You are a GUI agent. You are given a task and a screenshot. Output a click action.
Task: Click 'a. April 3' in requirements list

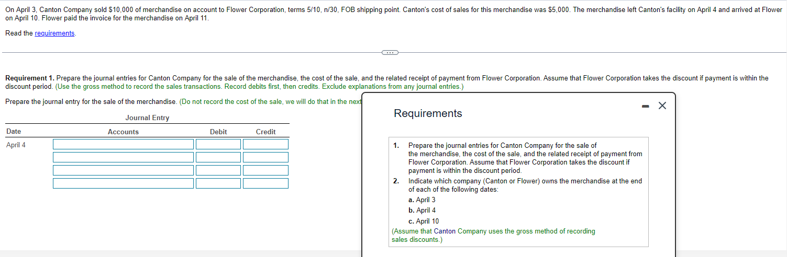tap(422, 200)
